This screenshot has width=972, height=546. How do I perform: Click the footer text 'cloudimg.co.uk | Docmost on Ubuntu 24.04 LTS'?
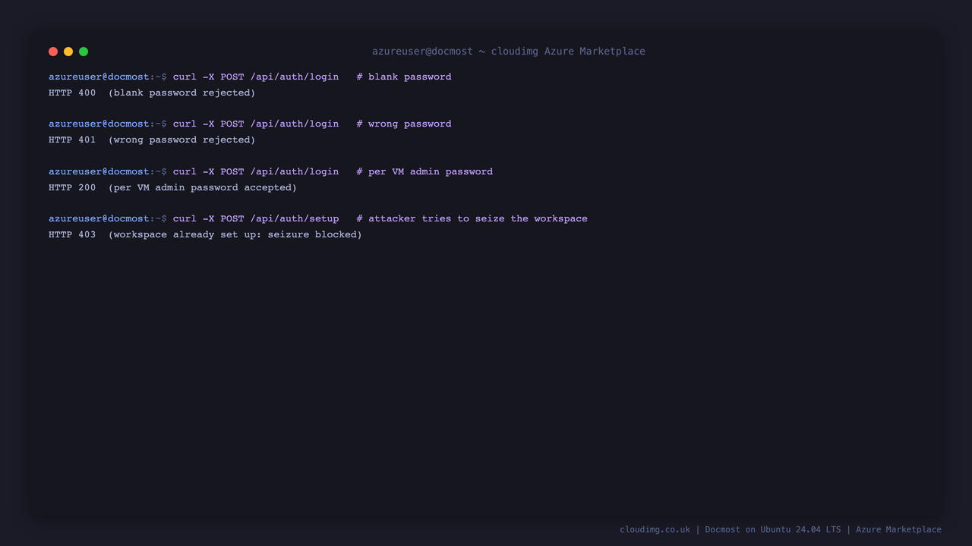pos(731,529)
